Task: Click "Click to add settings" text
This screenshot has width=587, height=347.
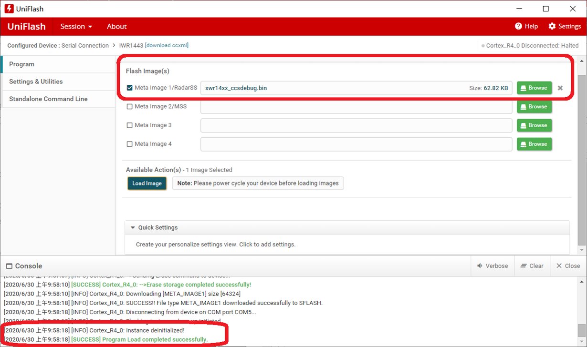Action: (x=267, y=244)
